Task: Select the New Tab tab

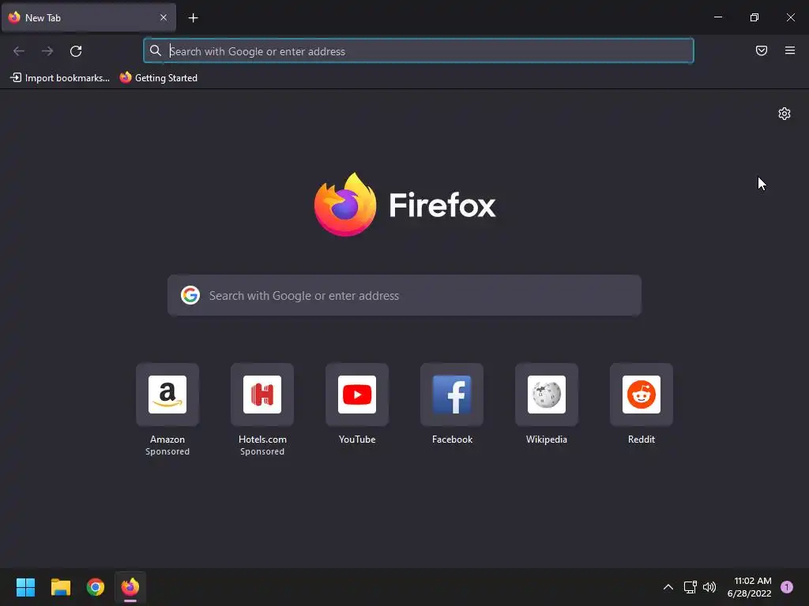Action: pos(88,17)
